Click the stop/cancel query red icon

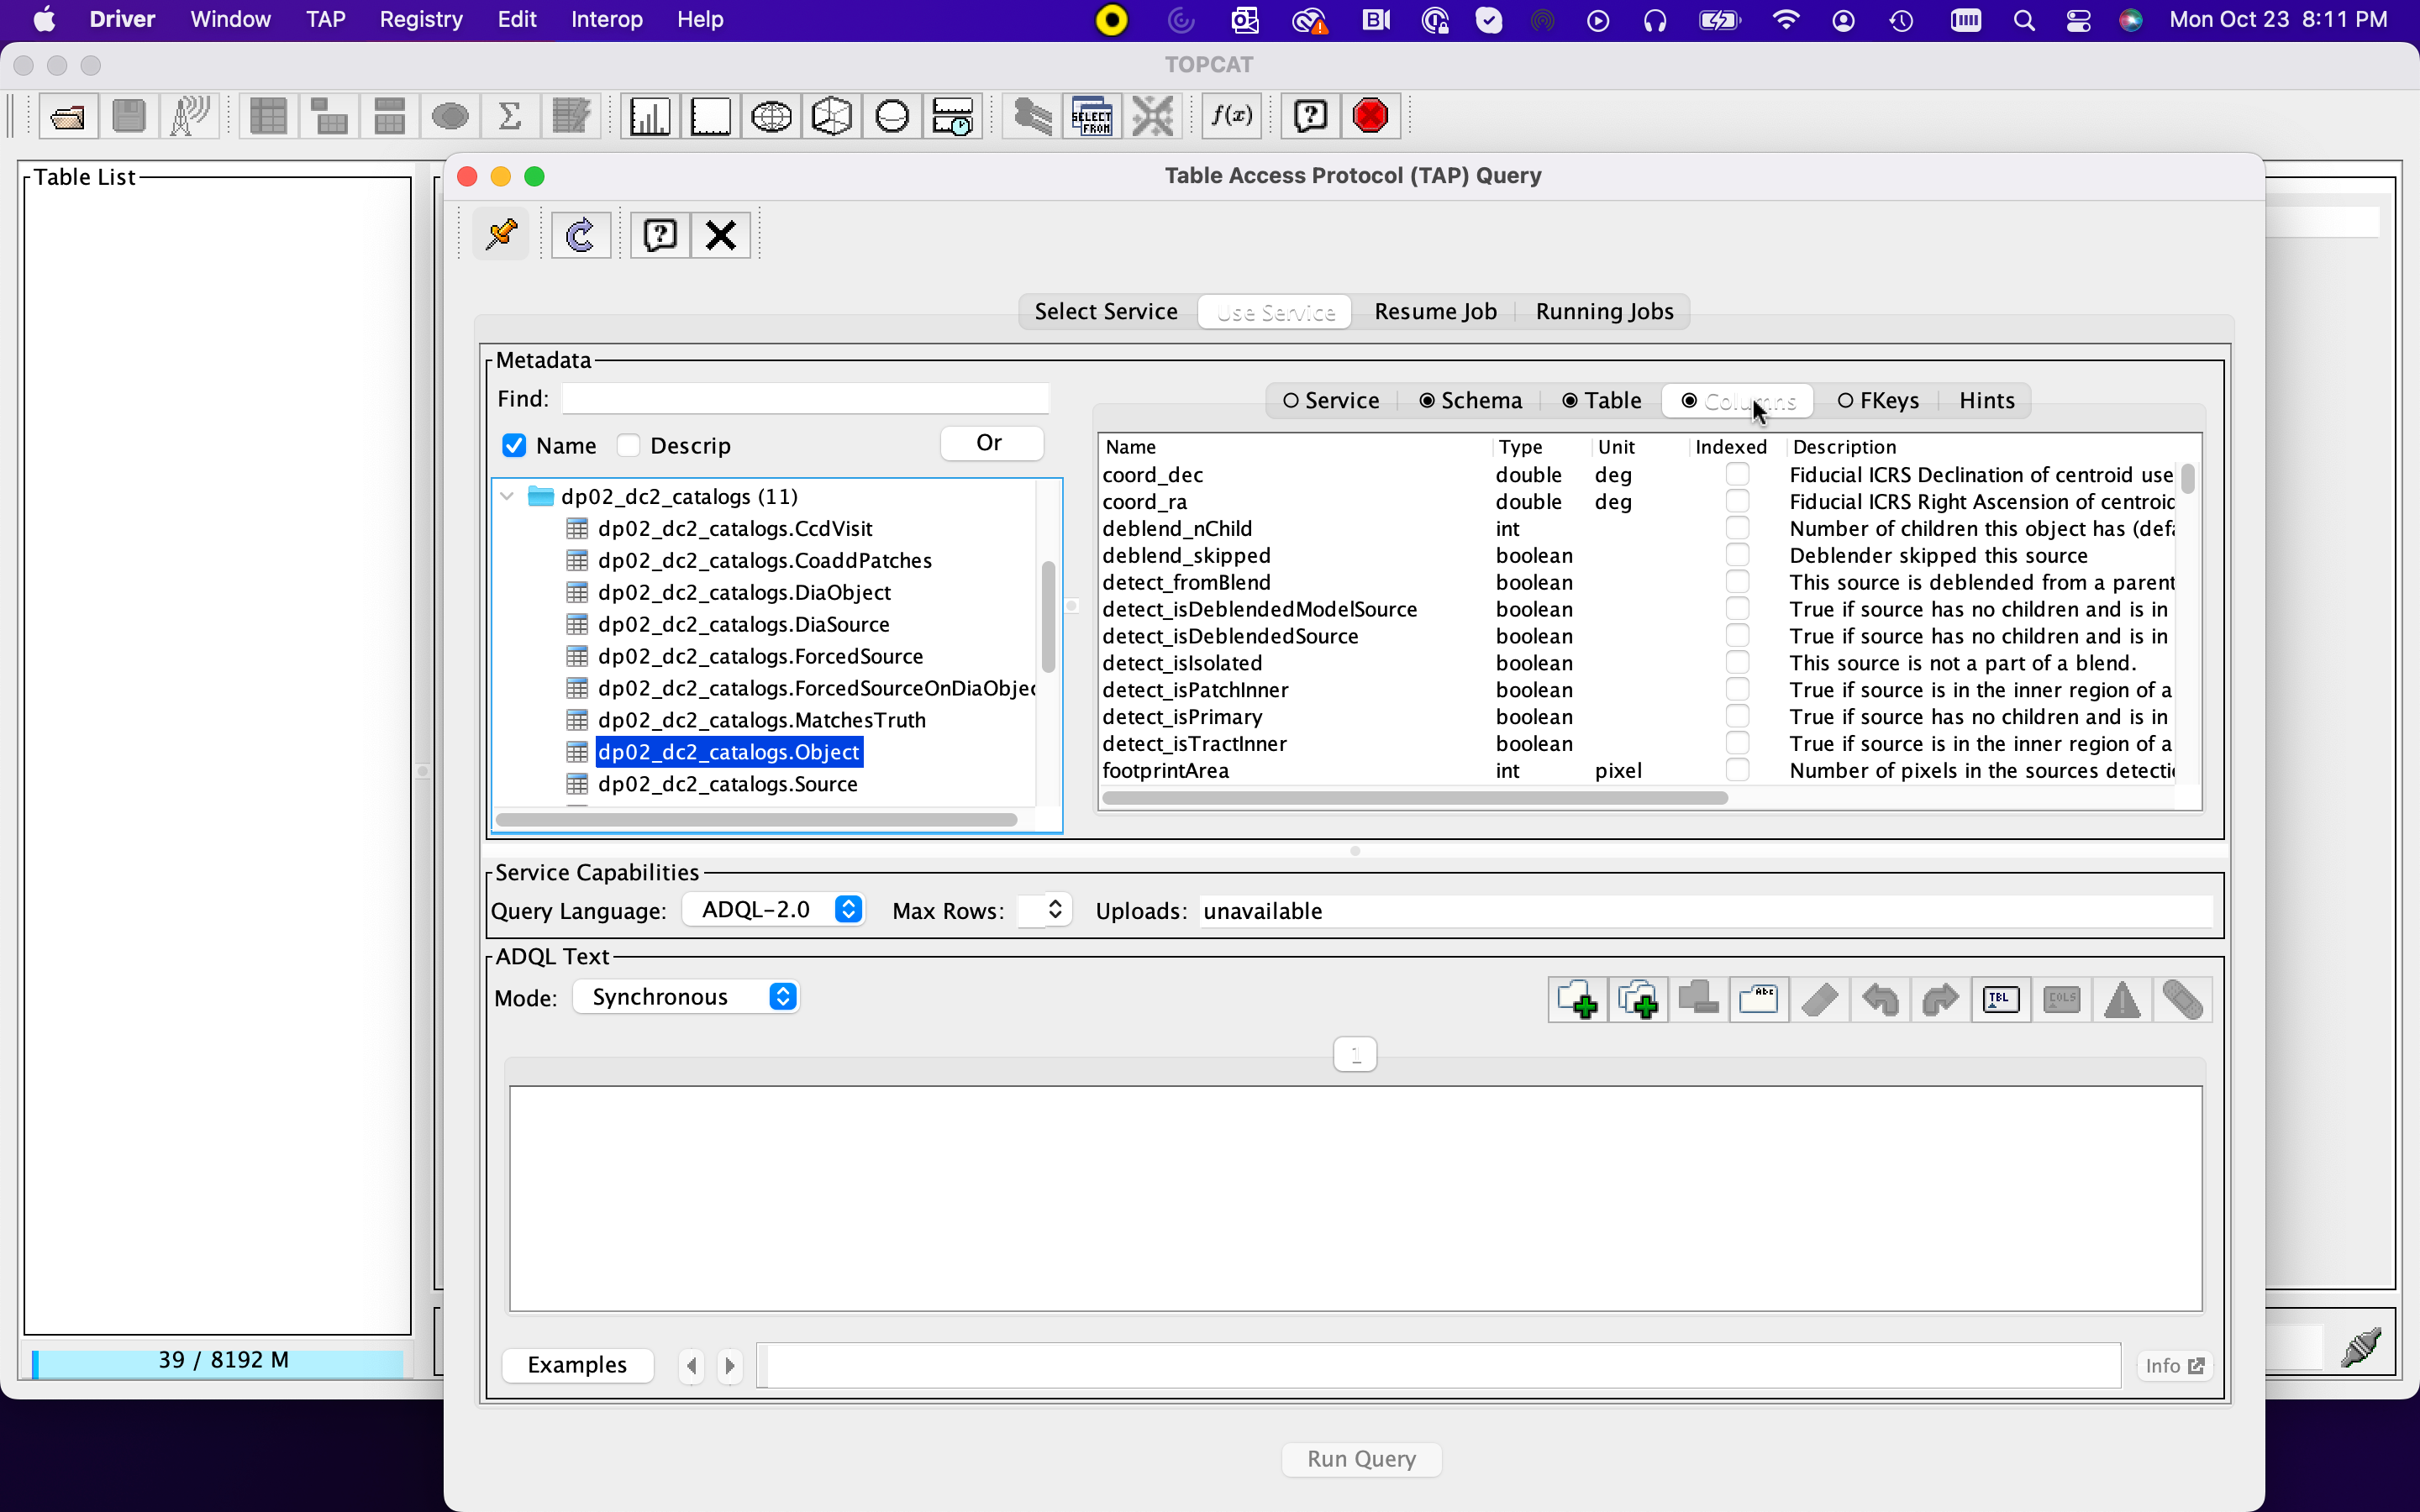(1373, 115)
